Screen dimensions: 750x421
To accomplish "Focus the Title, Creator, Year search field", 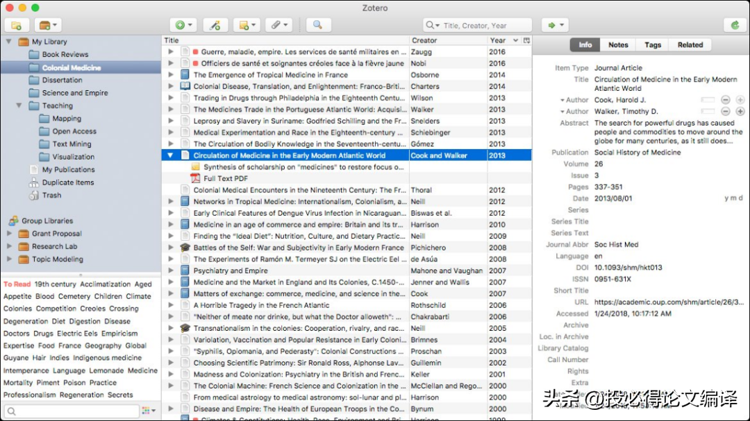I will [x=477, y=26].
